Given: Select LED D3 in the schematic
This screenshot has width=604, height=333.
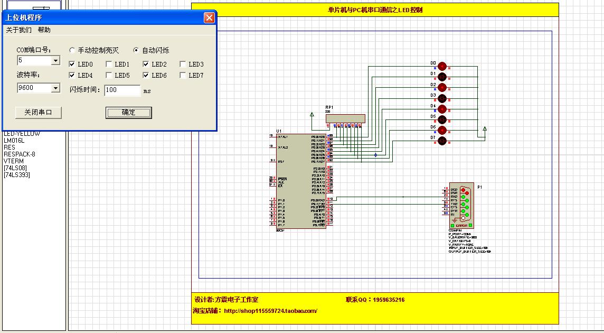Looking at the screenshot, I should 442,98.
